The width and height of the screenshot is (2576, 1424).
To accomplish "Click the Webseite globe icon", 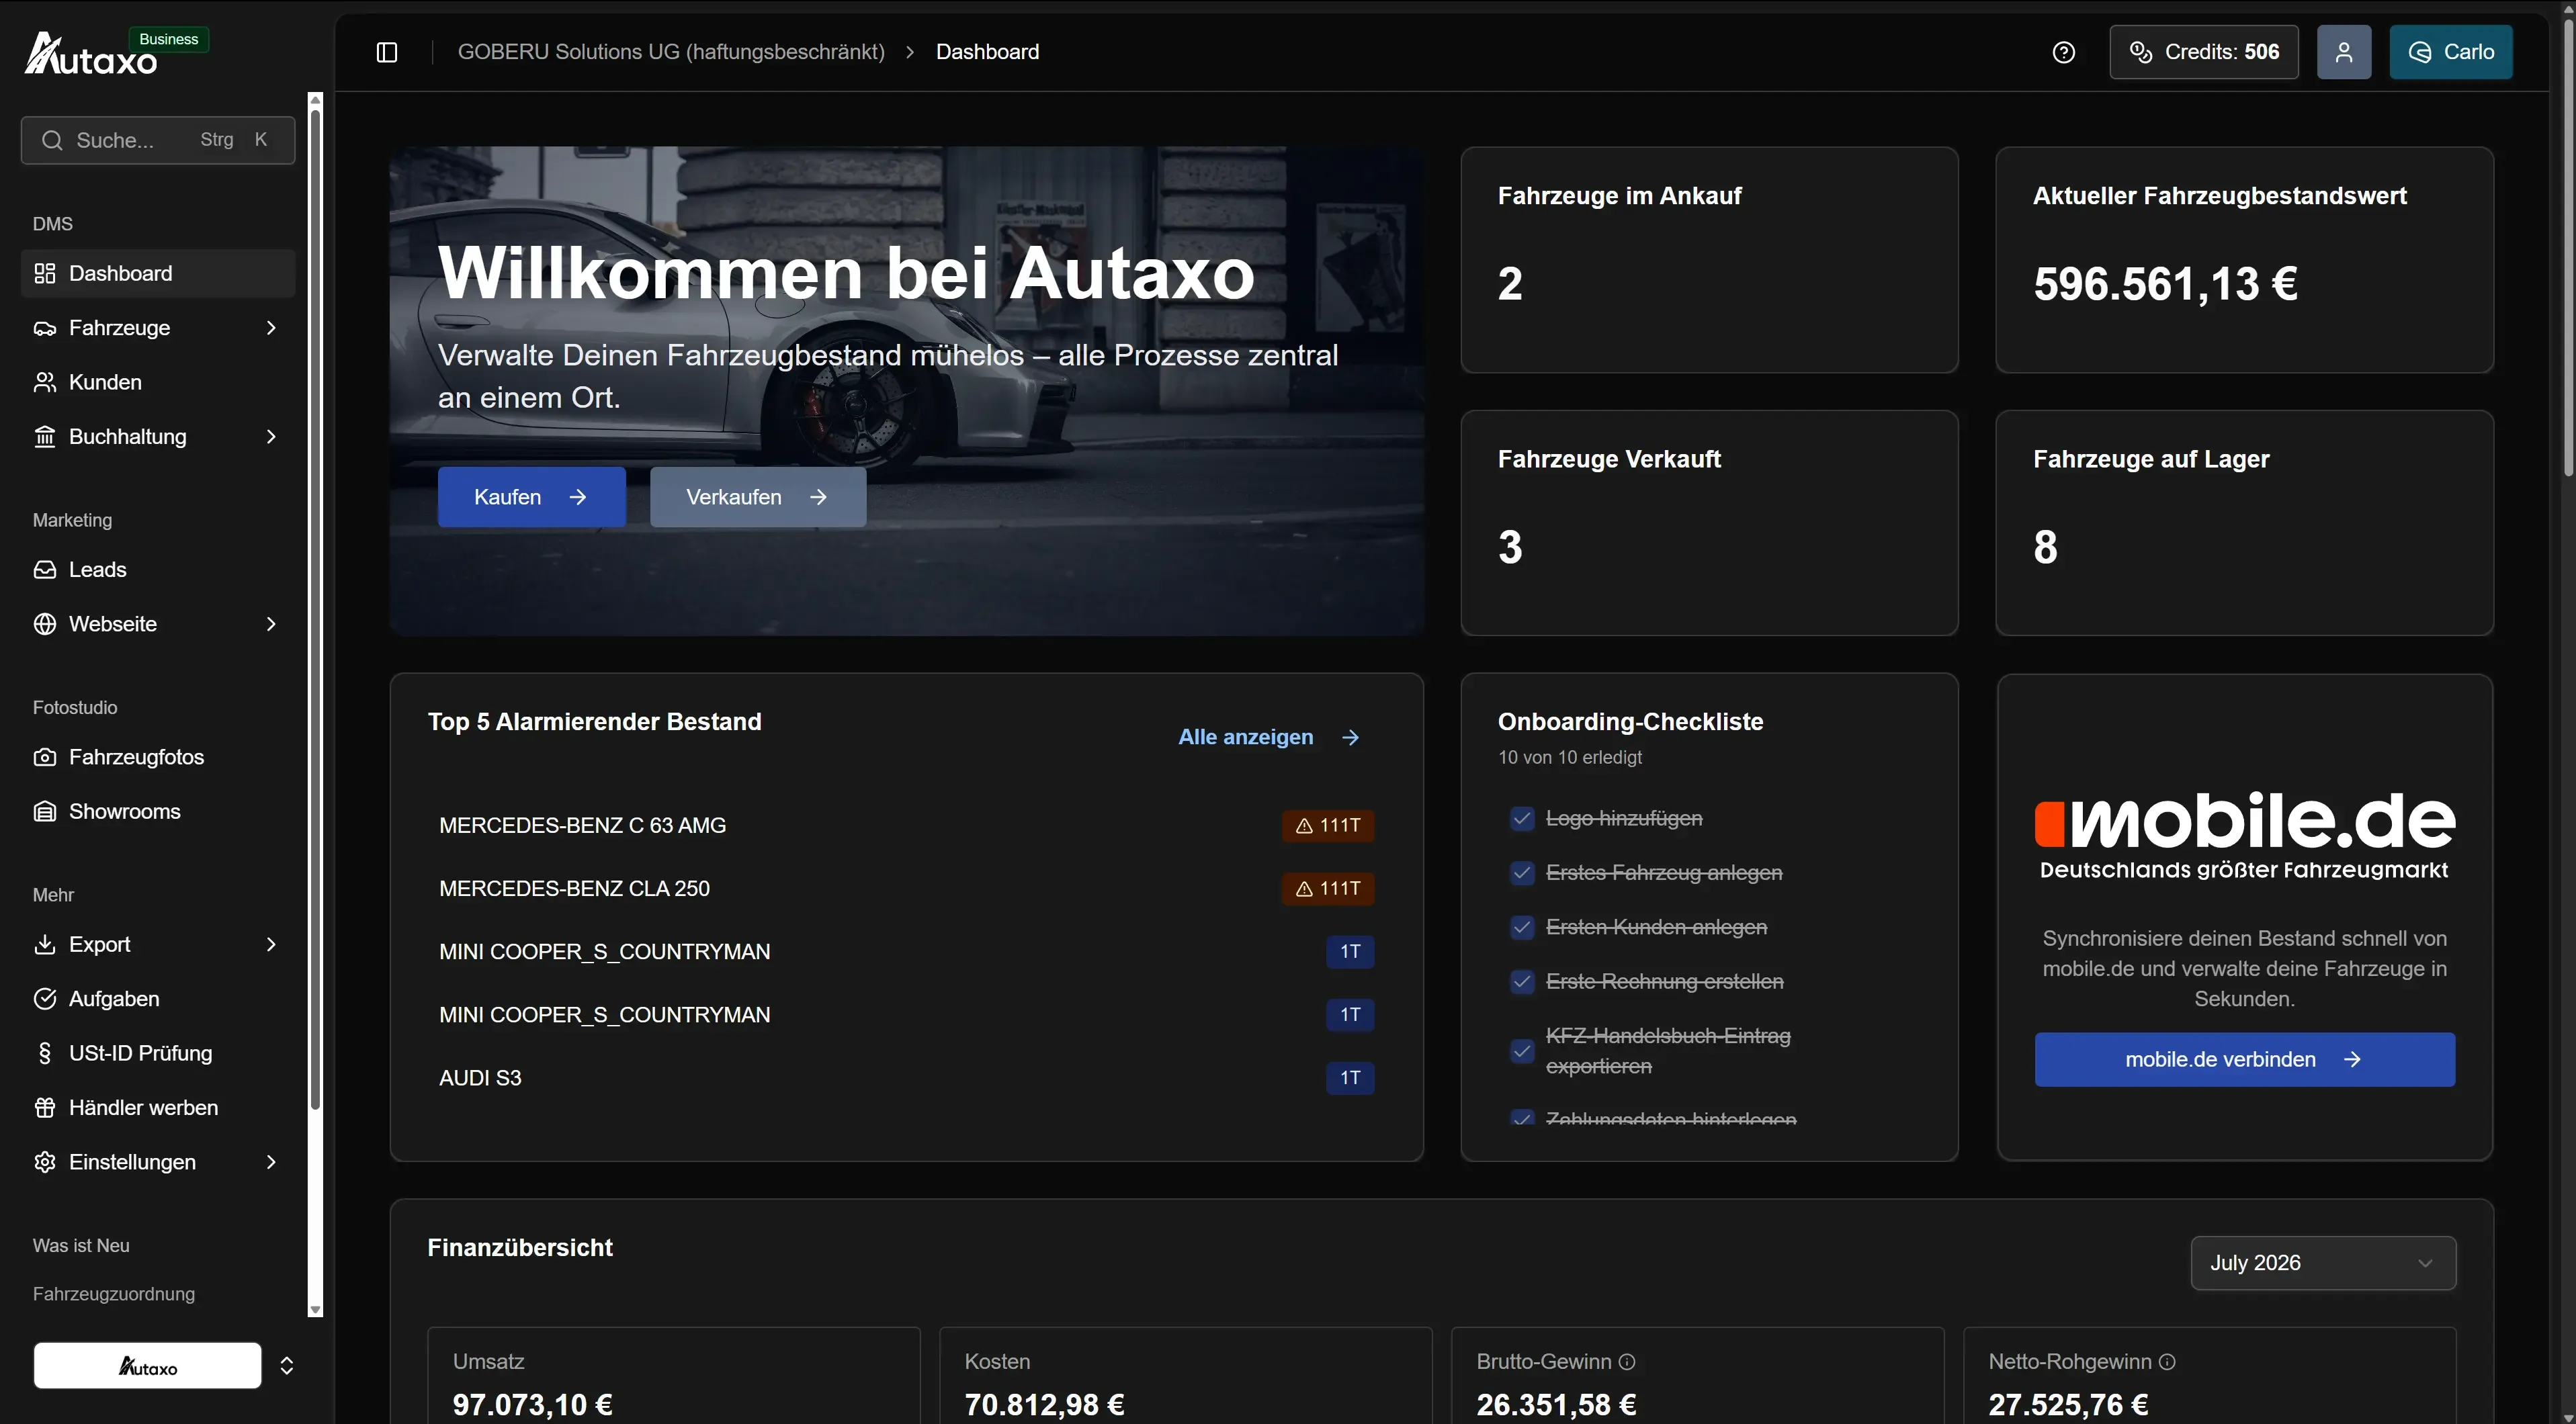I will [x=45, y=624].
